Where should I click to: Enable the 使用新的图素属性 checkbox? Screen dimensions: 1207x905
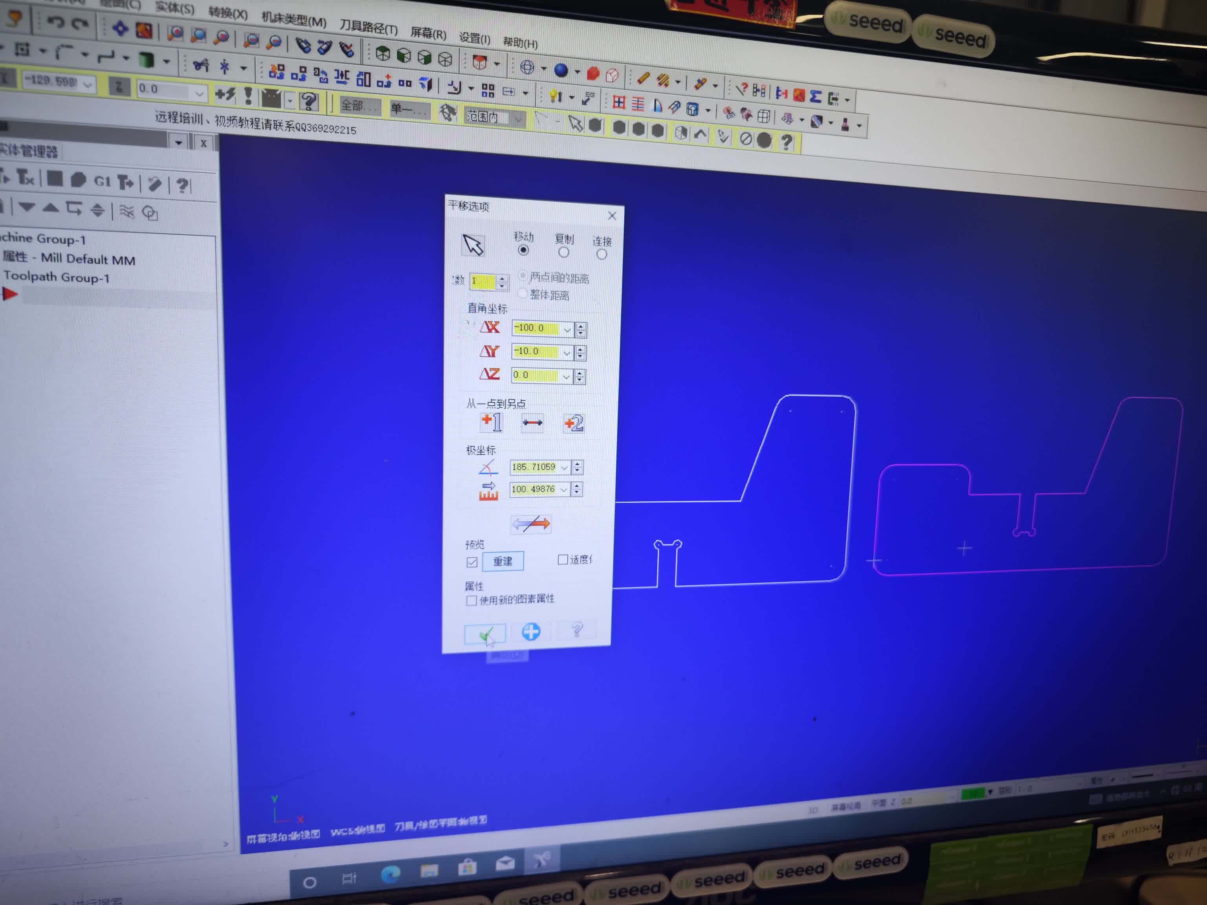(471, 601)
